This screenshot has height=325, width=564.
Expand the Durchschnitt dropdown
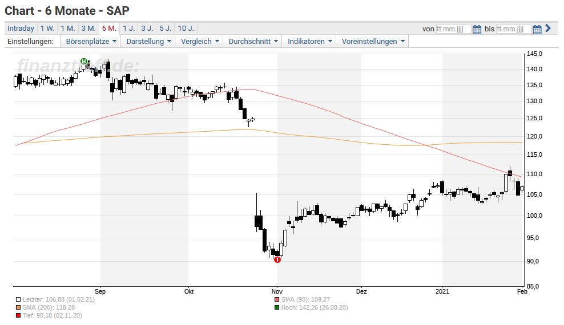tap(253, 41)
